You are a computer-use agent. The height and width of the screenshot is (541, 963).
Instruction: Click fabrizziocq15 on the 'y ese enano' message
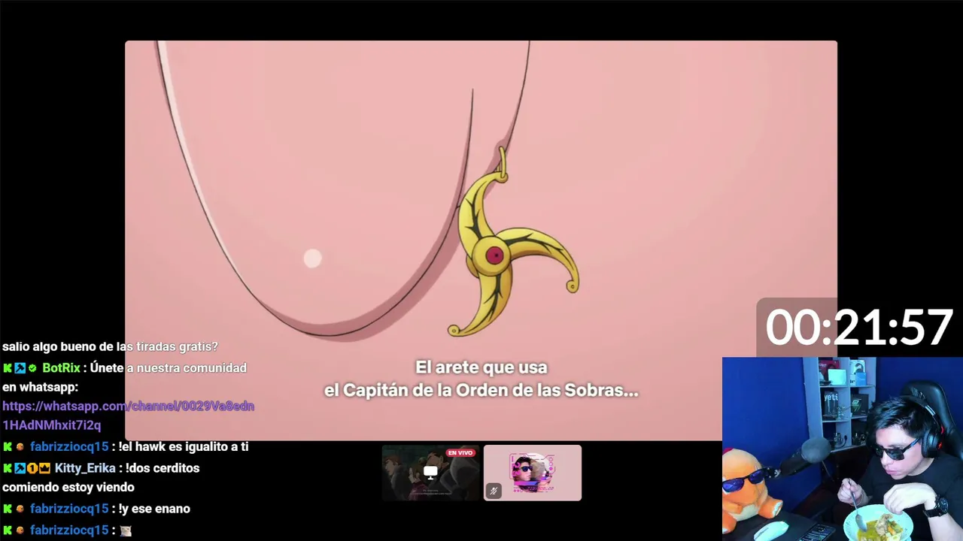click(69, 509)
